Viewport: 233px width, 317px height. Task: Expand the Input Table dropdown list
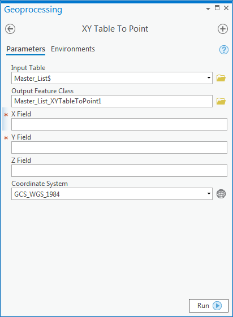click(x=209, y=78)
